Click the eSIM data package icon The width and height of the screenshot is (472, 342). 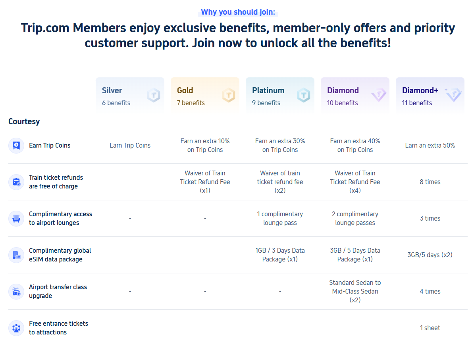(x=16, y=255)
